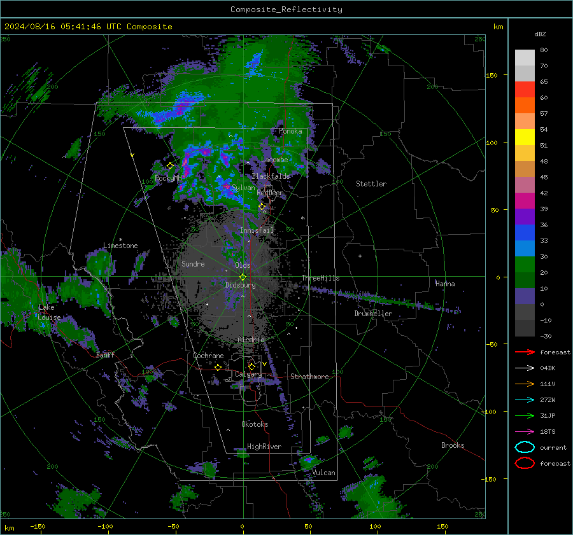The height and width of the screenshot is (535, 573).
Task: Click the Calgary city label
Action: tap(248, 374)
